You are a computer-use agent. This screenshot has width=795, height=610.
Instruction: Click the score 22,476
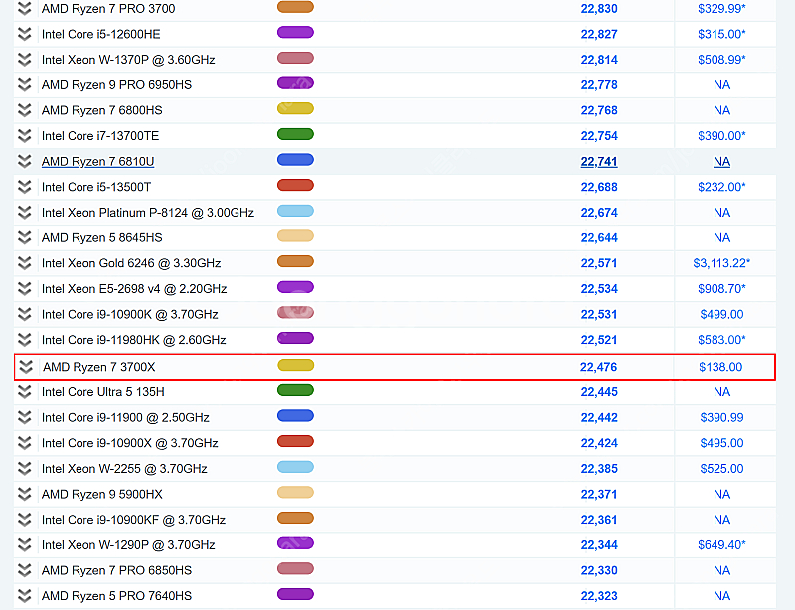599,367
